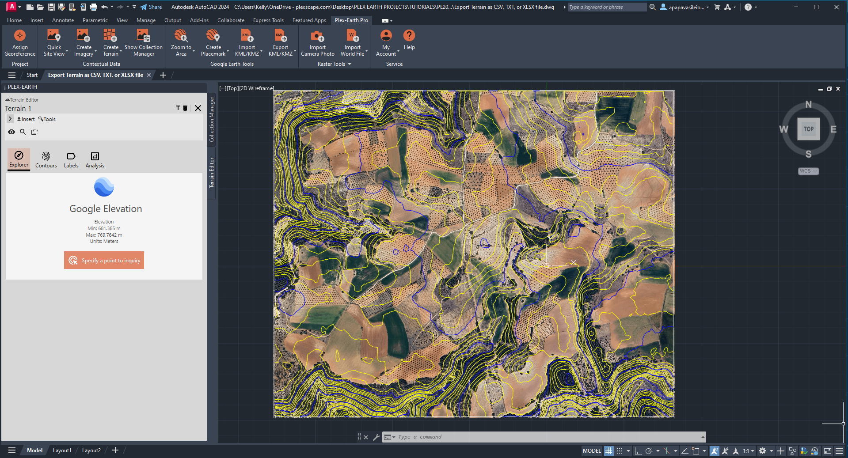848x458 pixels.
Task: Click the MODEL status bar button
Action: click(592, 451)
